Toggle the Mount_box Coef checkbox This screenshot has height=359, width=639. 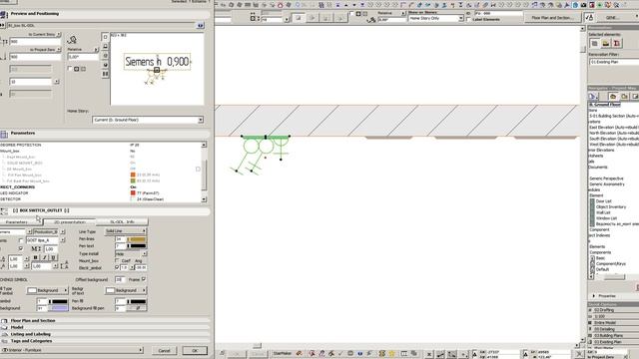coord(117,260)
